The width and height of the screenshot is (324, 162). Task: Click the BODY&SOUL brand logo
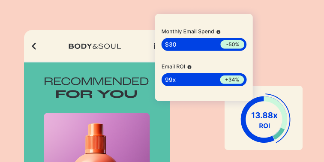click(95, 46)
